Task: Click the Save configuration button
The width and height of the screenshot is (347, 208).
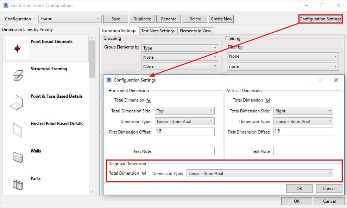Action: click(x=116, y=19)
